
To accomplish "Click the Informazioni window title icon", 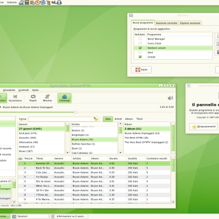I will point(189,85).
